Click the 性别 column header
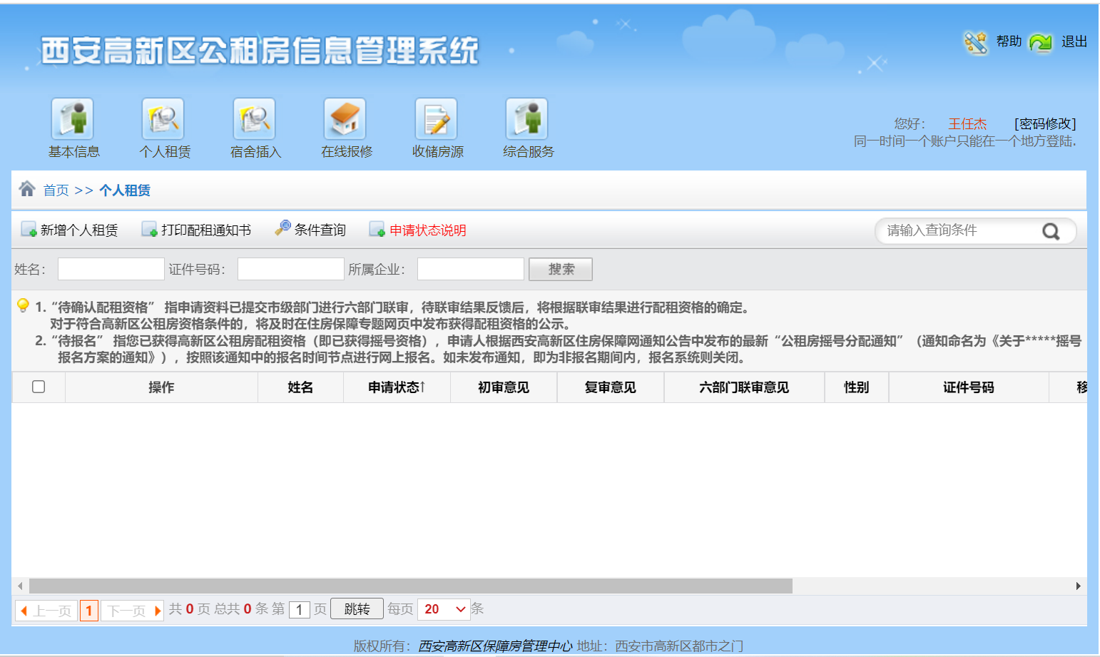The width and height of the screenshot is (1100, 657). [x=857, y=387]
